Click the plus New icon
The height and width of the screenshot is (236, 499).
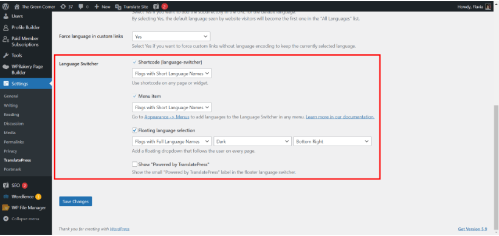point(97,7)
